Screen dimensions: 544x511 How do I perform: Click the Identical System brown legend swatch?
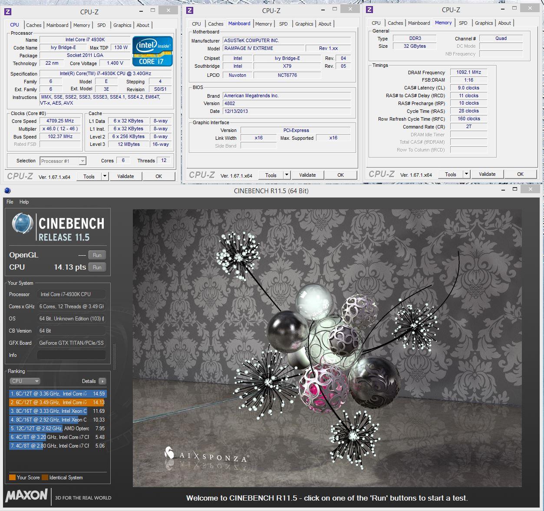pyautogui.click(x=45, y=478)
